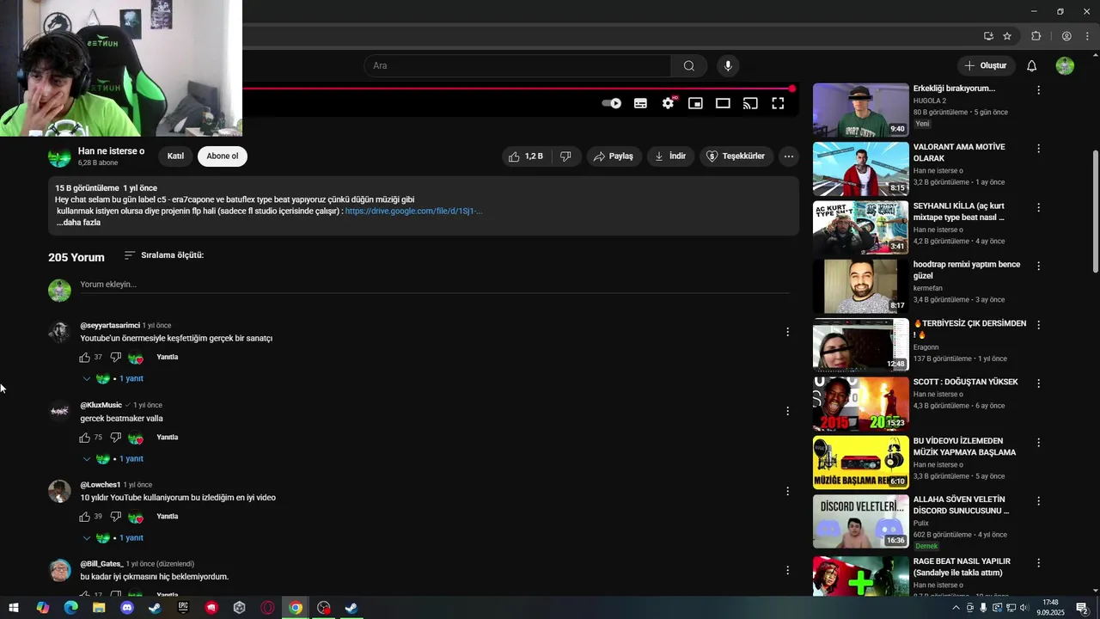Click the Ara search input field
Viewport: 1100px width, 619px height.
coord(517,66)
